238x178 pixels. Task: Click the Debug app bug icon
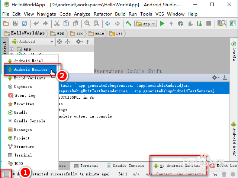click(x=180, y=24)
